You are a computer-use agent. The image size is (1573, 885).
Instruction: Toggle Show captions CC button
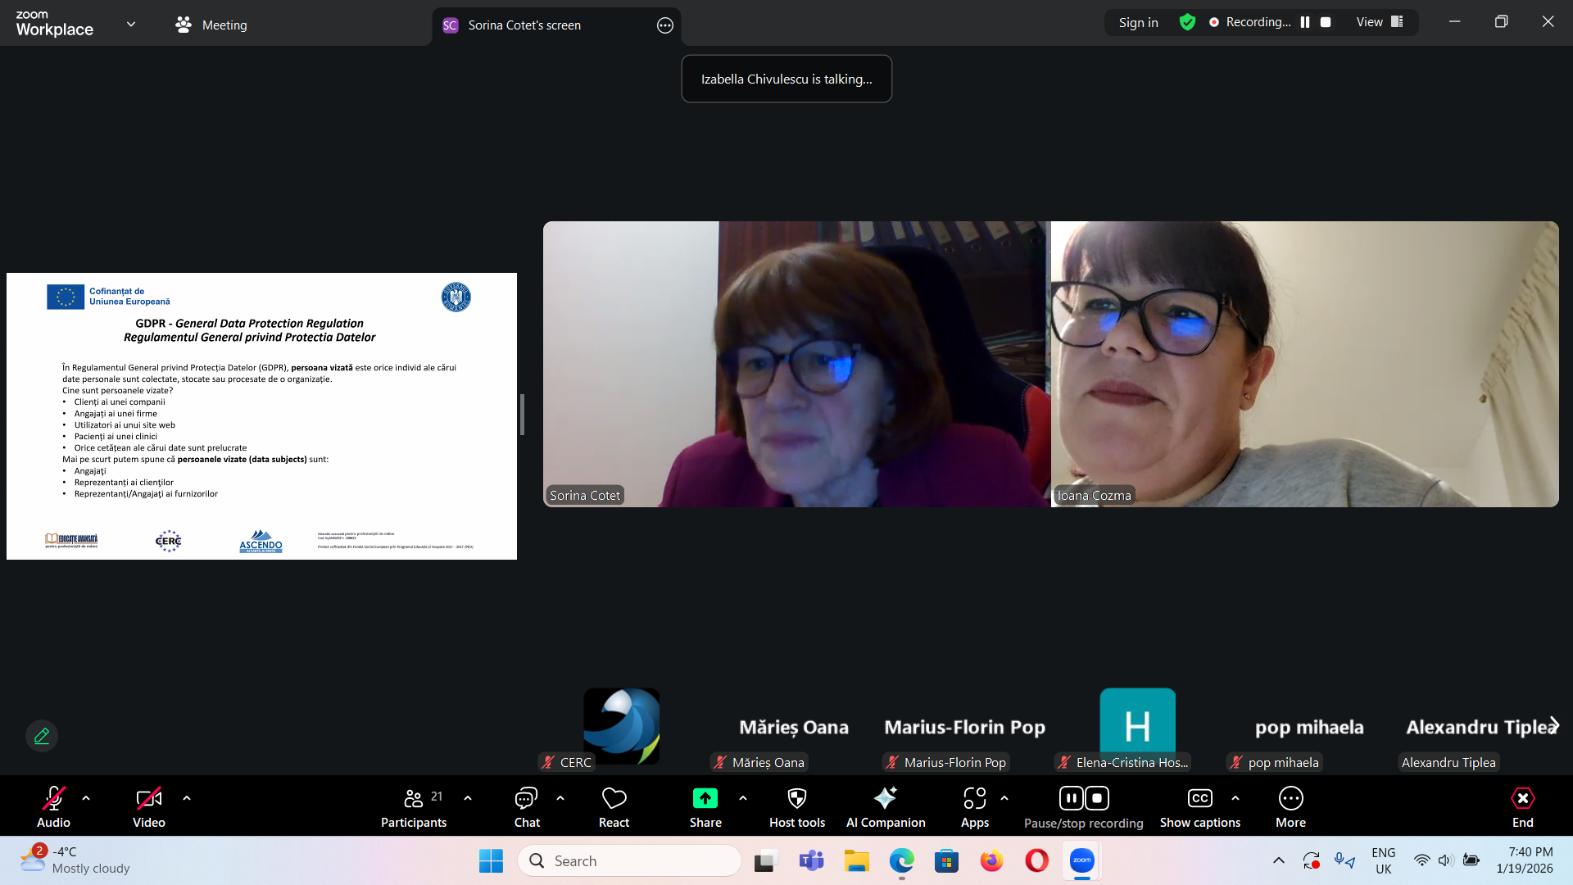click(x=1199, y=807)
